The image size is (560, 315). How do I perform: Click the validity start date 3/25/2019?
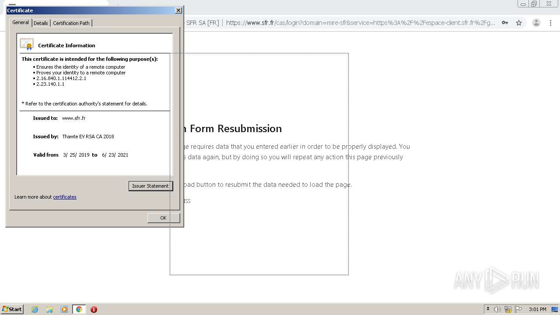click(x=76, y=155)
